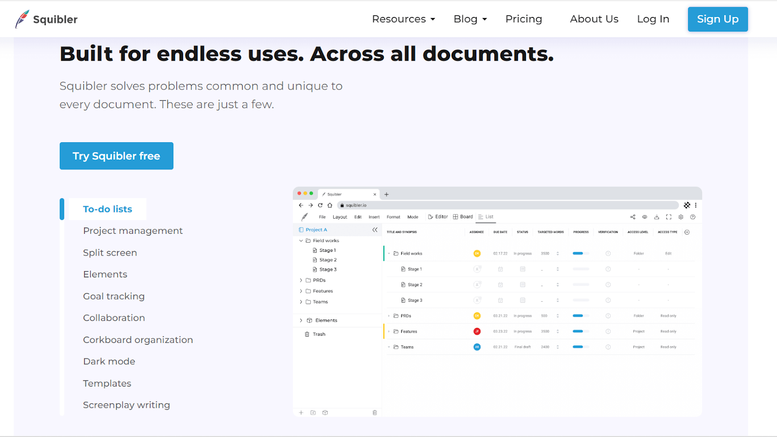Open the Resources dropdown menu
This screenshot has height=437, width=777.
404,19
